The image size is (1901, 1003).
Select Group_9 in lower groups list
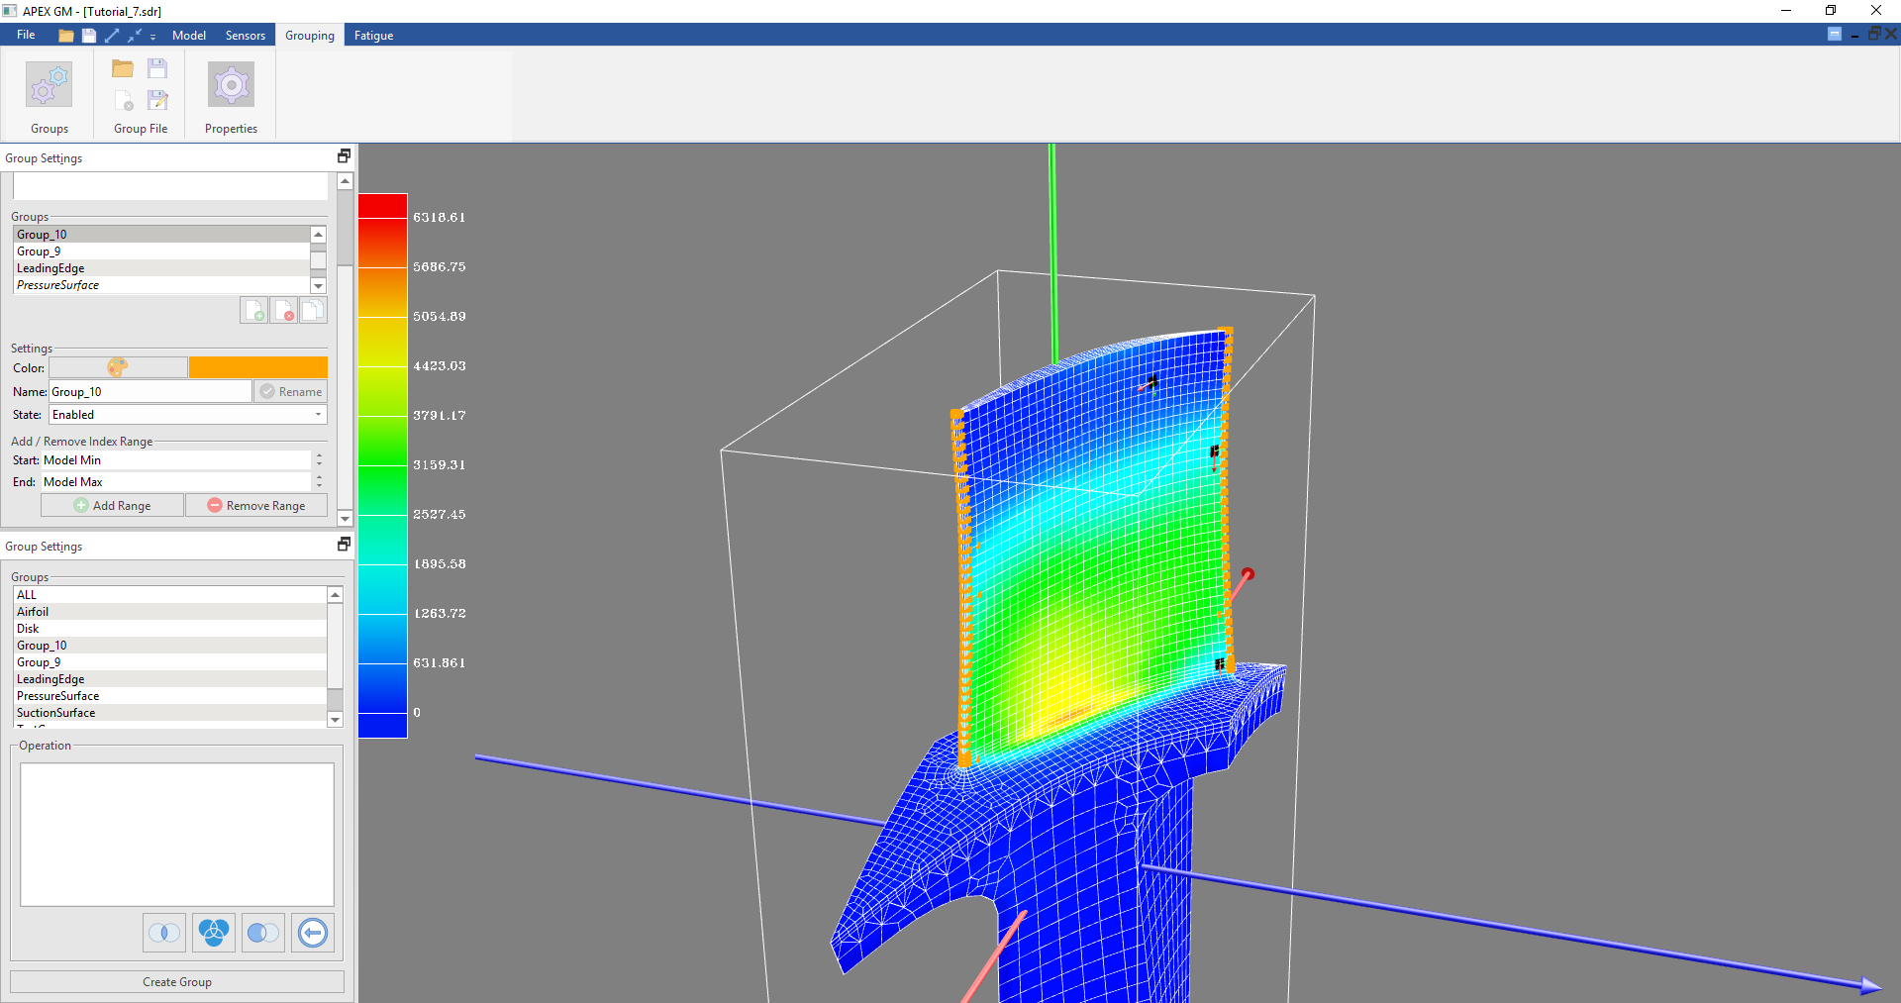point(169,662)
